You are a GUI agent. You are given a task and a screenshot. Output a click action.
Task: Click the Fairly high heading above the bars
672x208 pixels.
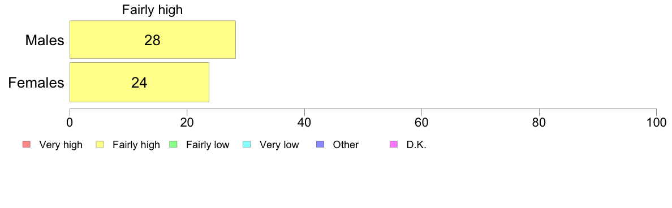coord(153,10)
